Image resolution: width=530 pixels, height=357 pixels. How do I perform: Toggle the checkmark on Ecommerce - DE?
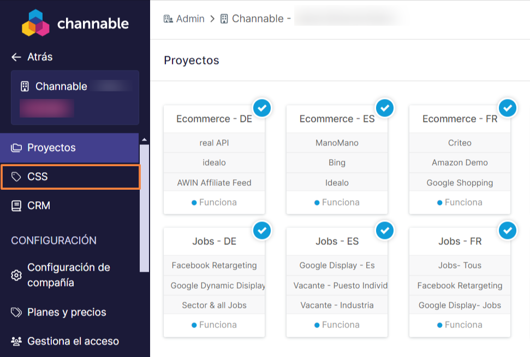262,108
